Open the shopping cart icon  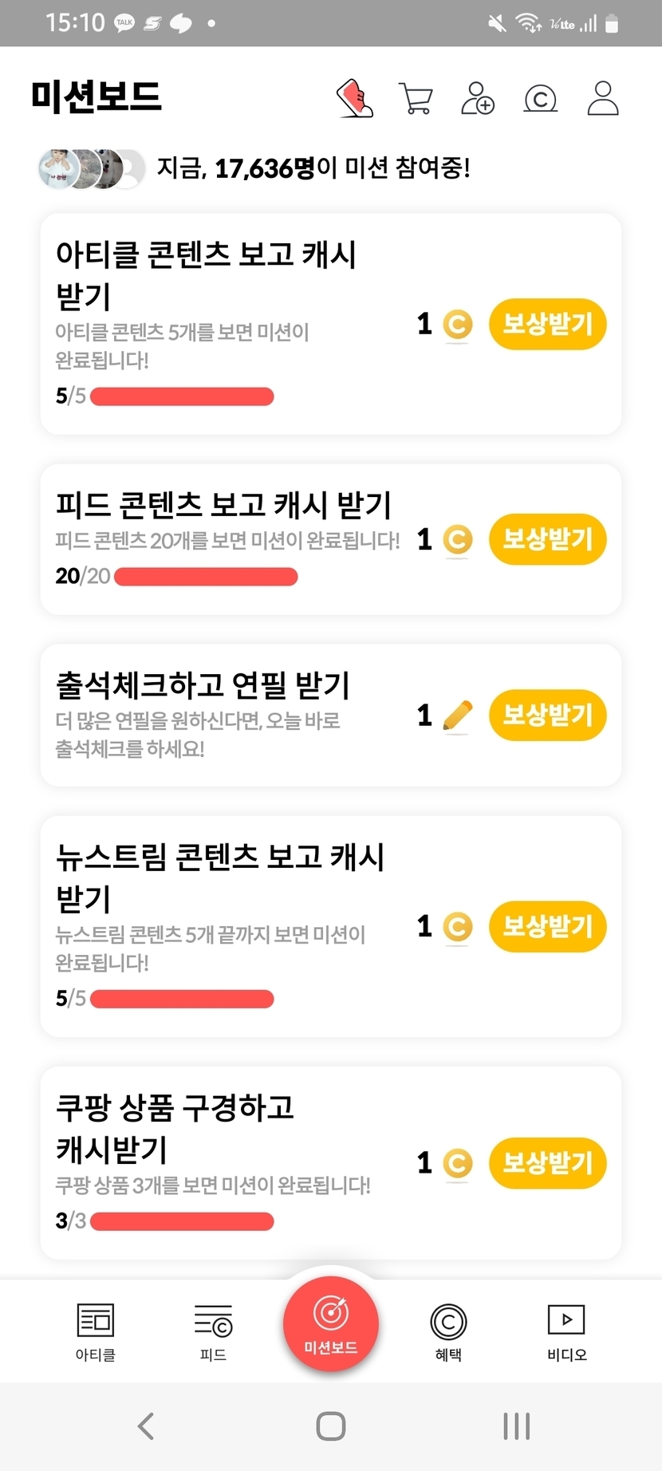pyautogui.click(x=416, y=99)
